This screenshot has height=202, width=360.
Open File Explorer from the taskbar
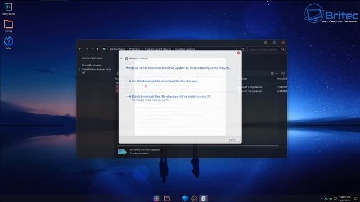point(167,198)
